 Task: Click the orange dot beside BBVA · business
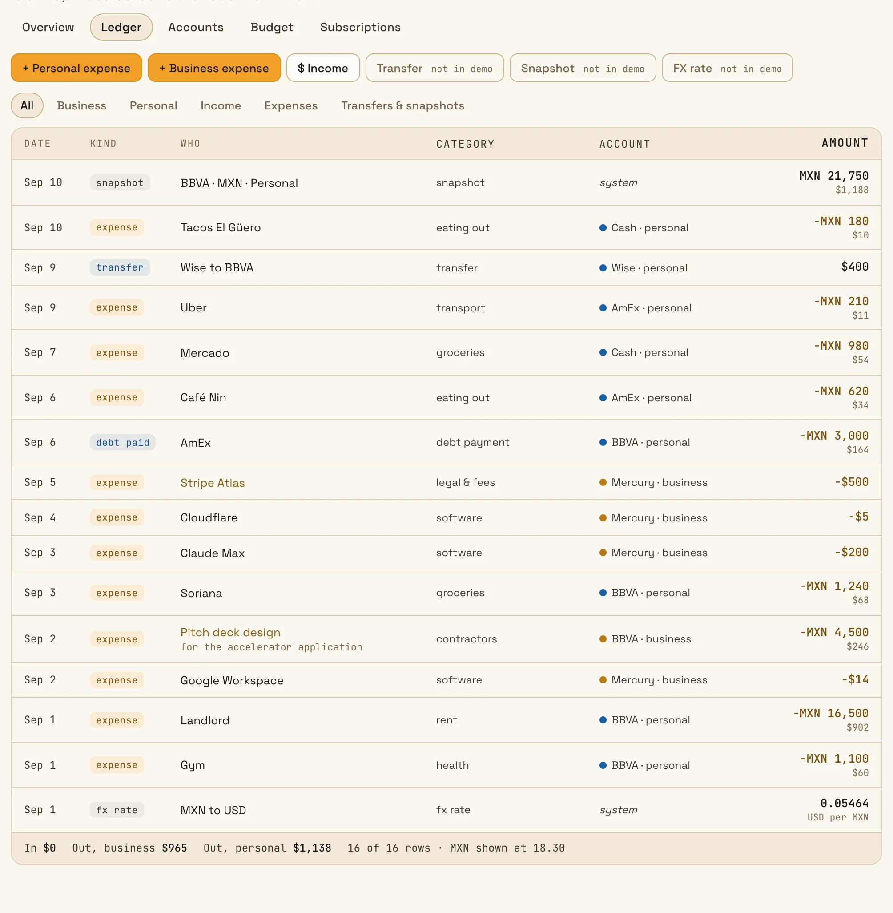603,639
